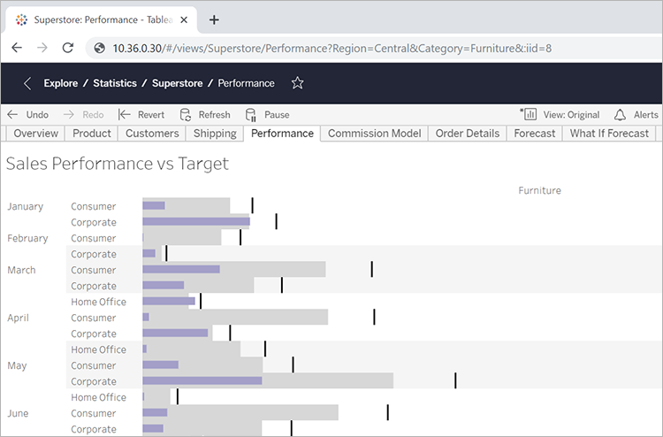Screen dimensions: 663x437
Task: Select the June month label
Action: 18,413
